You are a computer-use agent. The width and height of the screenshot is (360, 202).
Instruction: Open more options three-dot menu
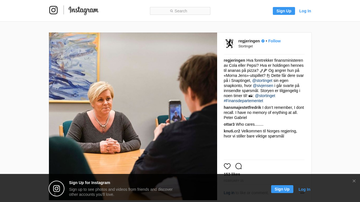click(302, 193)
